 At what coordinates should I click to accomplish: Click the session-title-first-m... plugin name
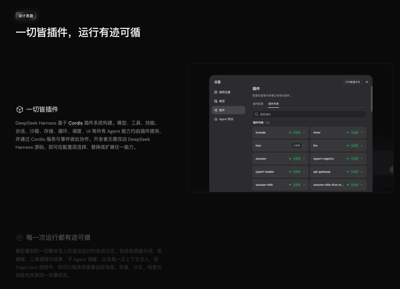[x=329, y=185]
